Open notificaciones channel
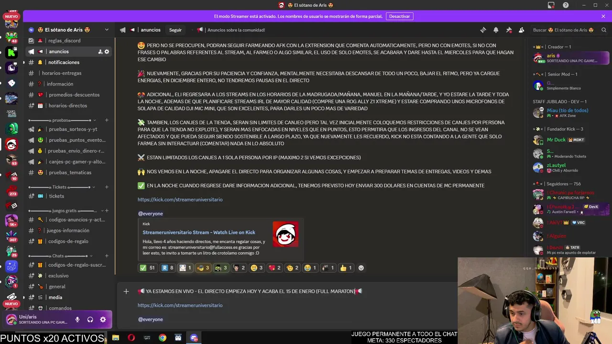The height and width of the screenshot is (344, 612). tap(68, 62)
